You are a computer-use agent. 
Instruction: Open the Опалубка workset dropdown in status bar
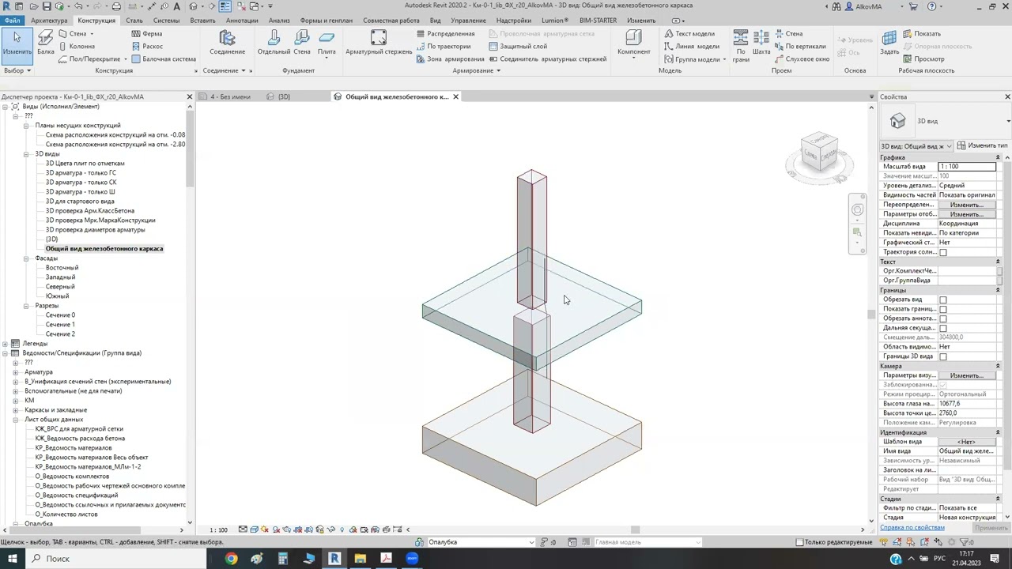click(x=481, y=542)
